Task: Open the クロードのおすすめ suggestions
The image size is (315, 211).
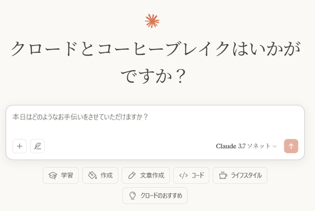Action: click(155, 195)
